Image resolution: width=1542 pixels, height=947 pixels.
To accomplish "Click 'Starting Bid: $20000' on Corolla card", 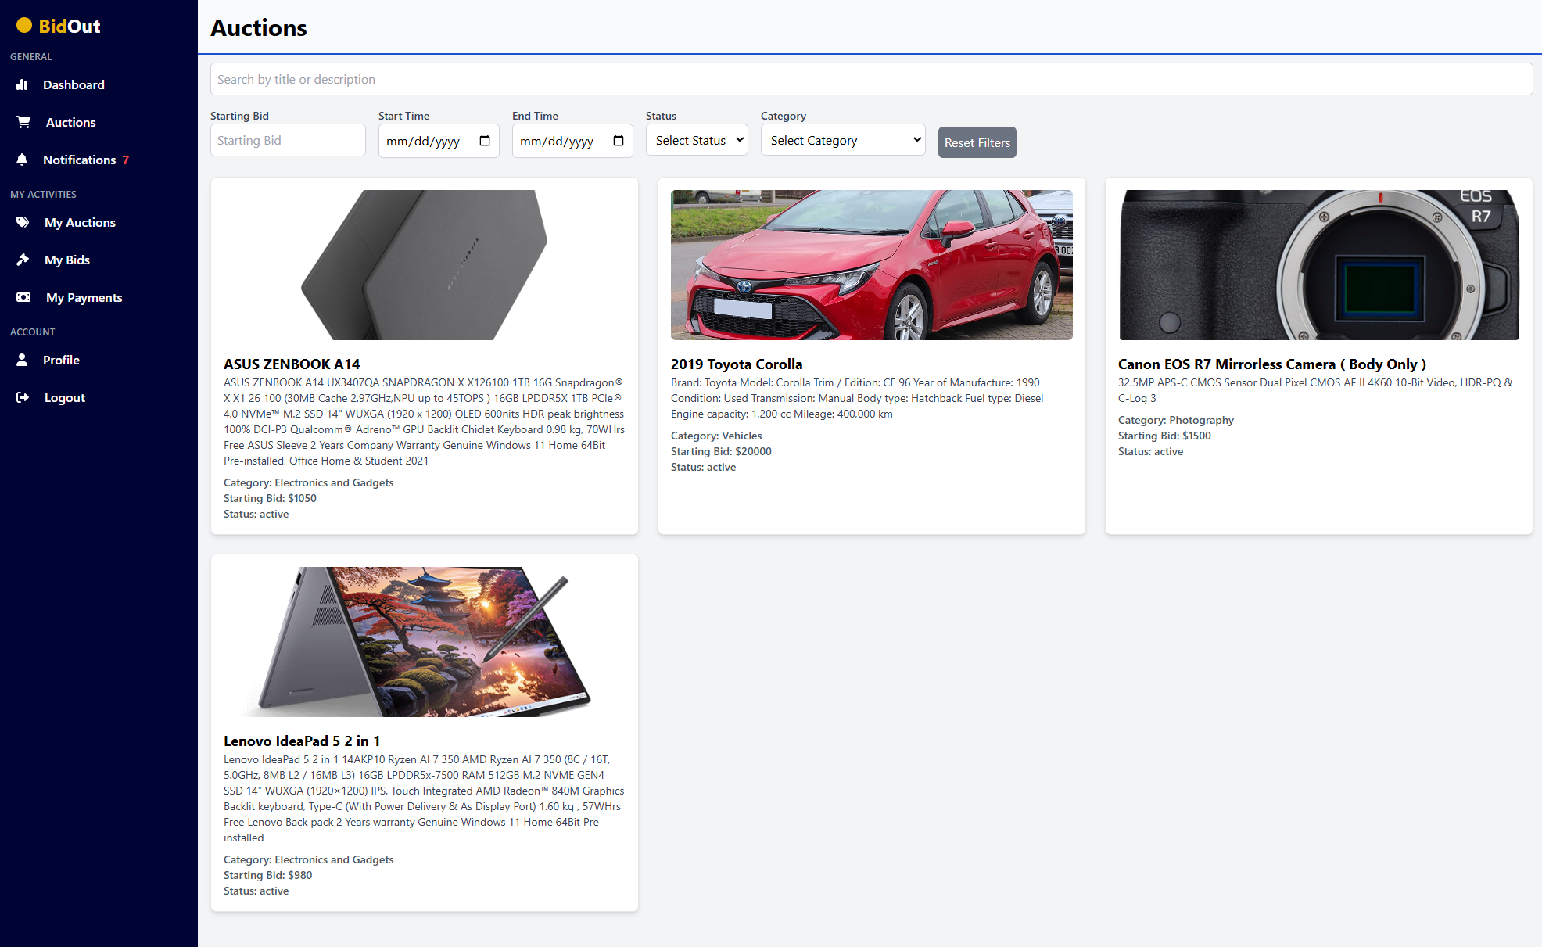I will tap(721, 451).
